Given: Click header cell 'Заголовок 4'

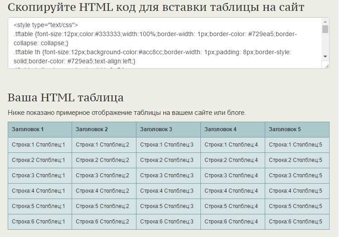Looking at the screenshot, I should coord(233,129).
